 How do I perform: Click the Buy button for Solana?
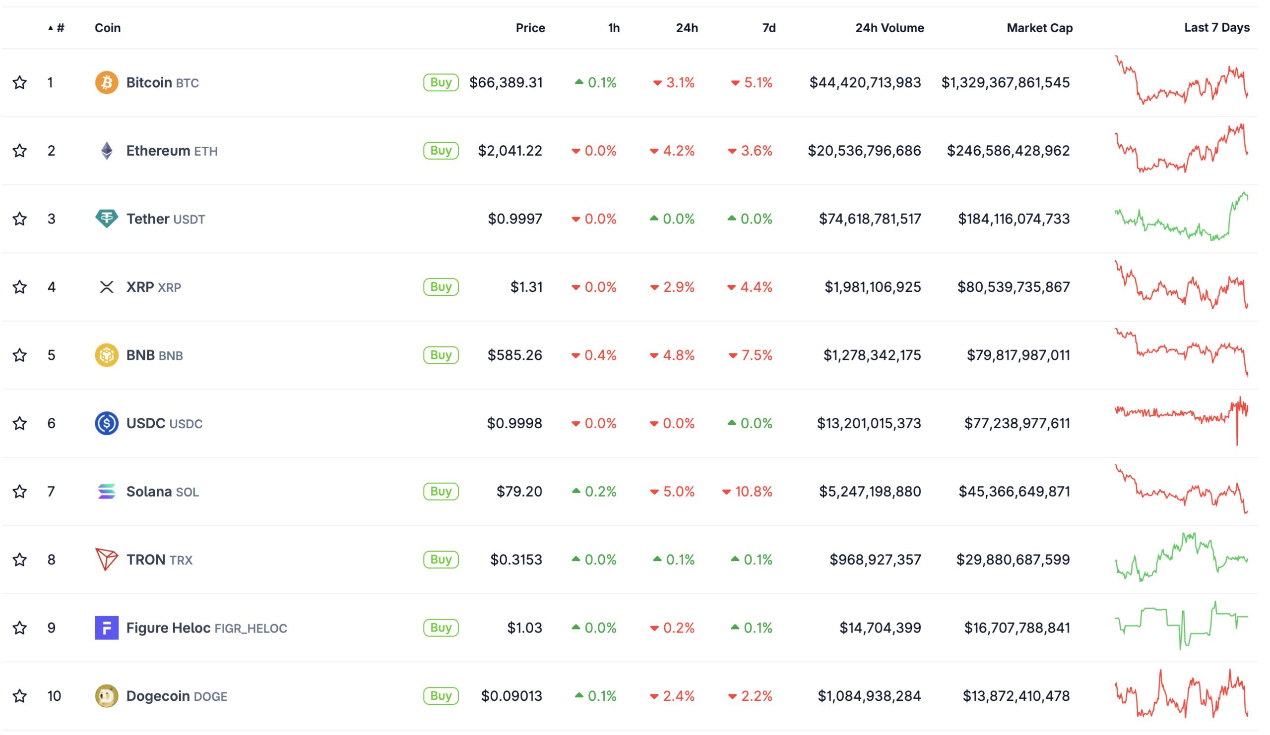pos(441,491)
